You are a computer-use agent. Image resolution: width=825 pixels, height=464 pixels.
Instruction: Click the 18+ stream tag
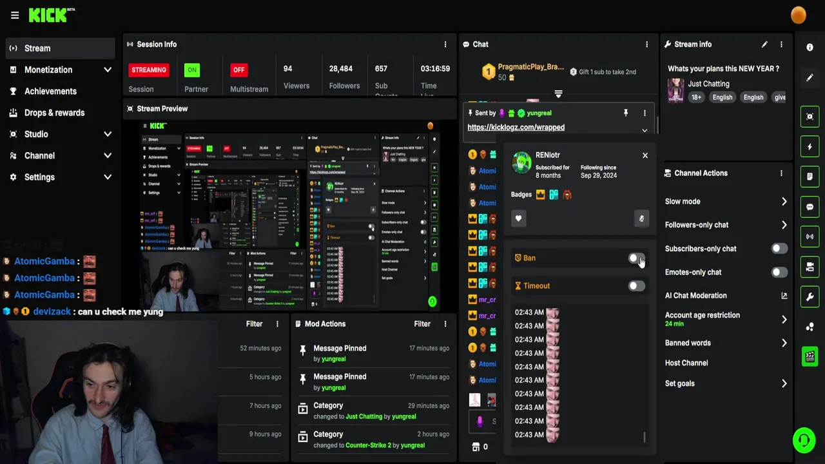696,97
